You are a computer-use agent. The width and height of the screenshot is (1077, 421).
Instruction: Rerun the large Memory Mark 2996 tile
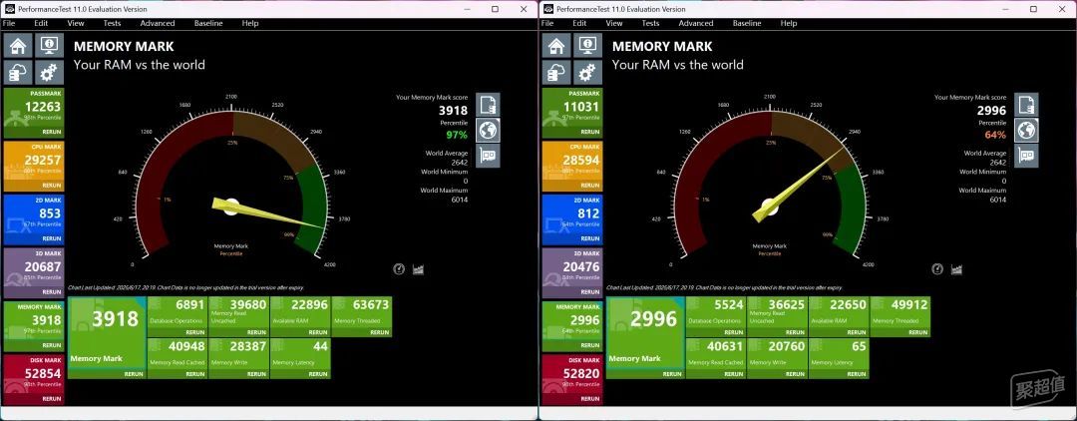pos(672,374)
